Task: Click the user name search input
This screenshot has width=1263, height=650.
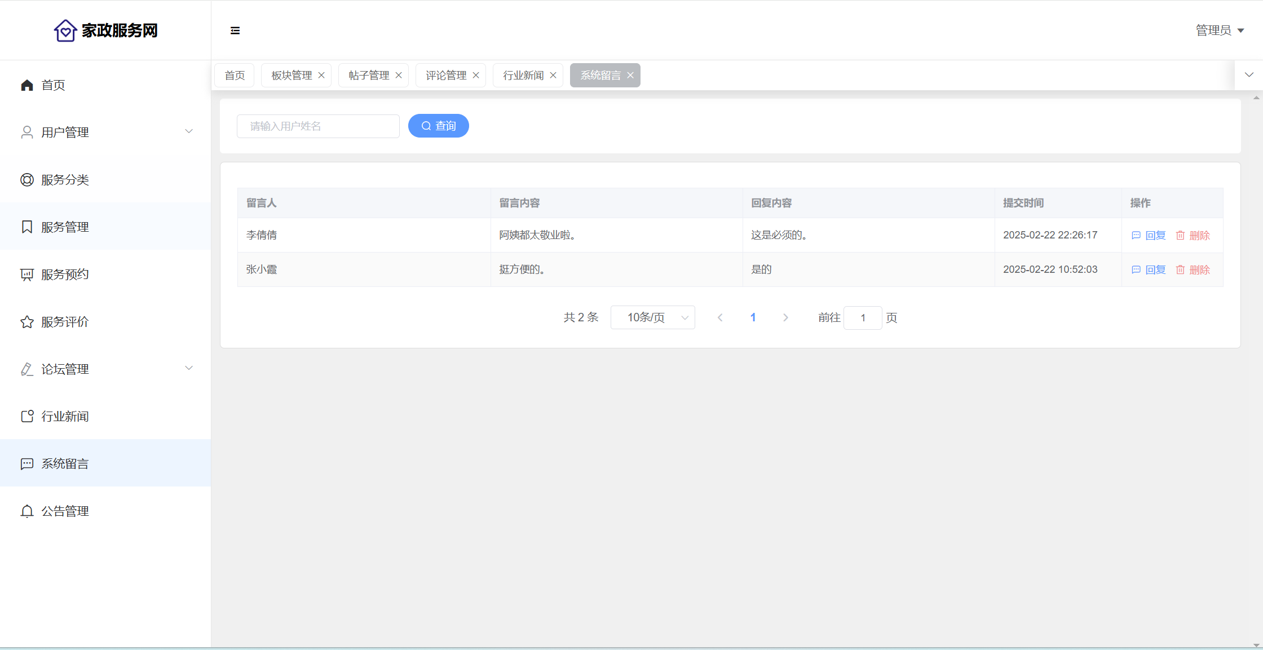Action: coord(318,126)
